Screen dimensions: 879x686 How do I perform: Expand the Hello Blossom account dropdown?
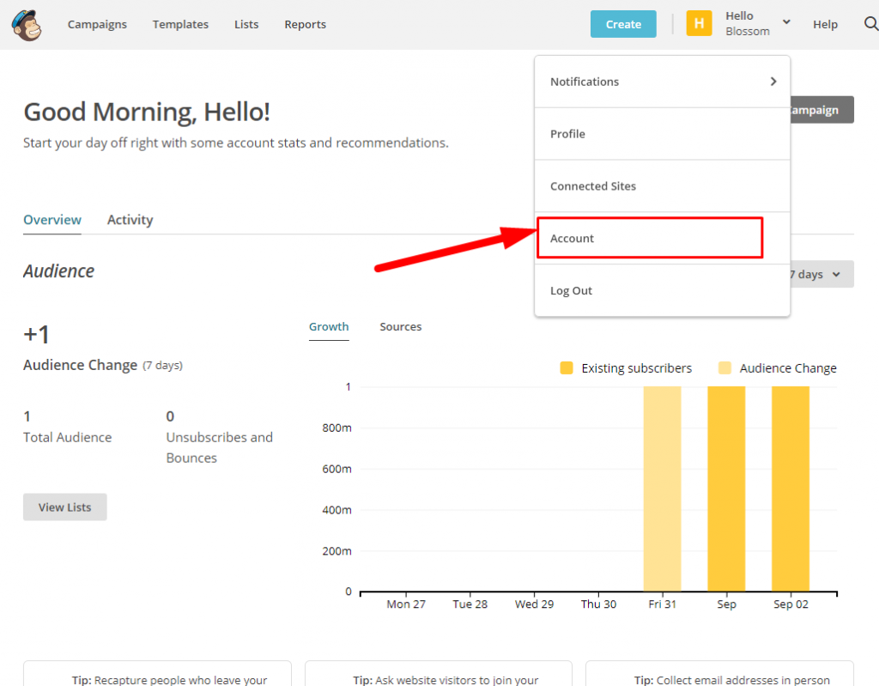[786, 23]
